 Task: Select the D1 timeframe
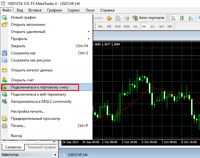click(153, 27)
